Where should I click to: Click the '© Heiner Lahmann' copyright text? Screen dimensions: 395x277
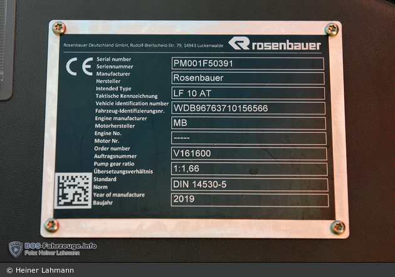40,270
